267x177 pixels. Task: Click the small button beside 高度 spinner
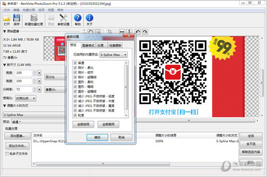(39, 81)
